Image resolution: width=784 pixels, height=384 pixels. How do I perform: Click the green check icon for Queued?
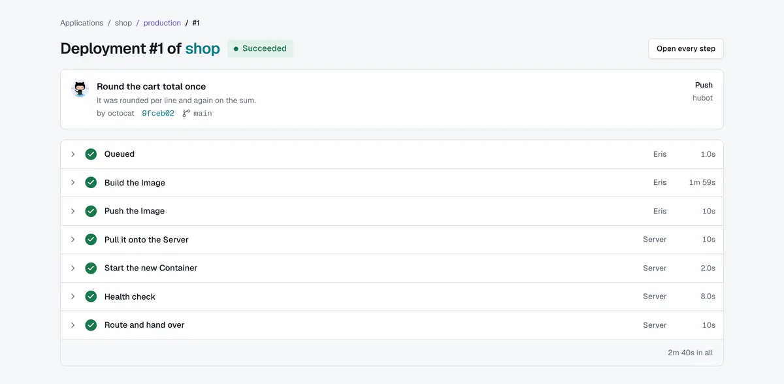pos(91,154)
